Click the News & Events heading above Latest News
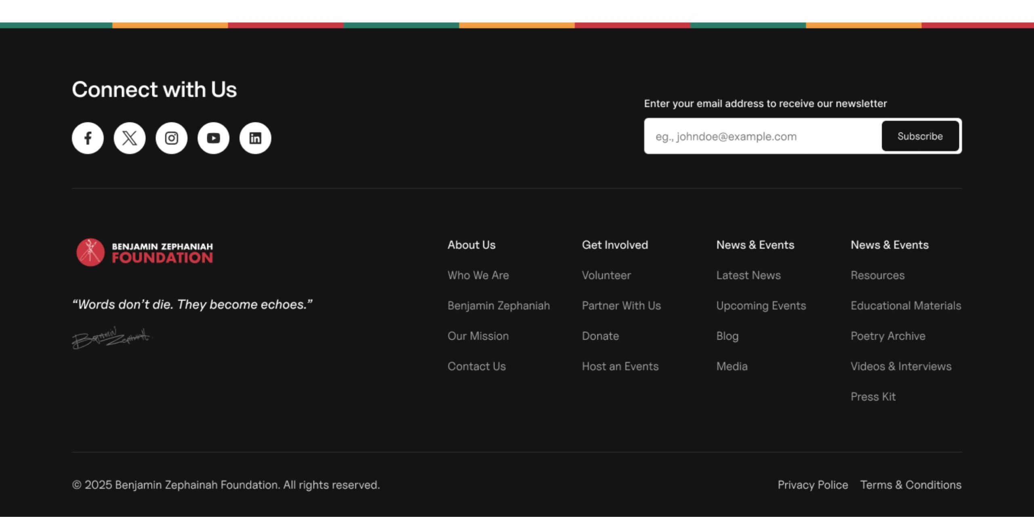 (755, 245)
